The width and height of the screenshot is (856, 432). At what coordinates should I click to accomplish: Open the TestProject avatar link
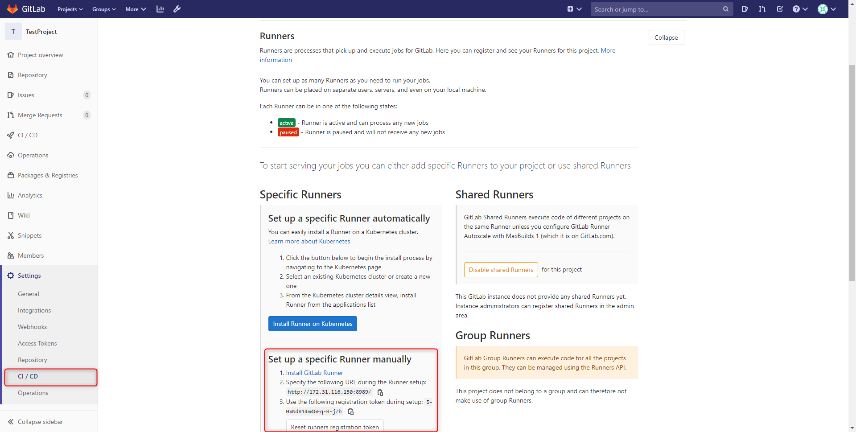[13, 32]
